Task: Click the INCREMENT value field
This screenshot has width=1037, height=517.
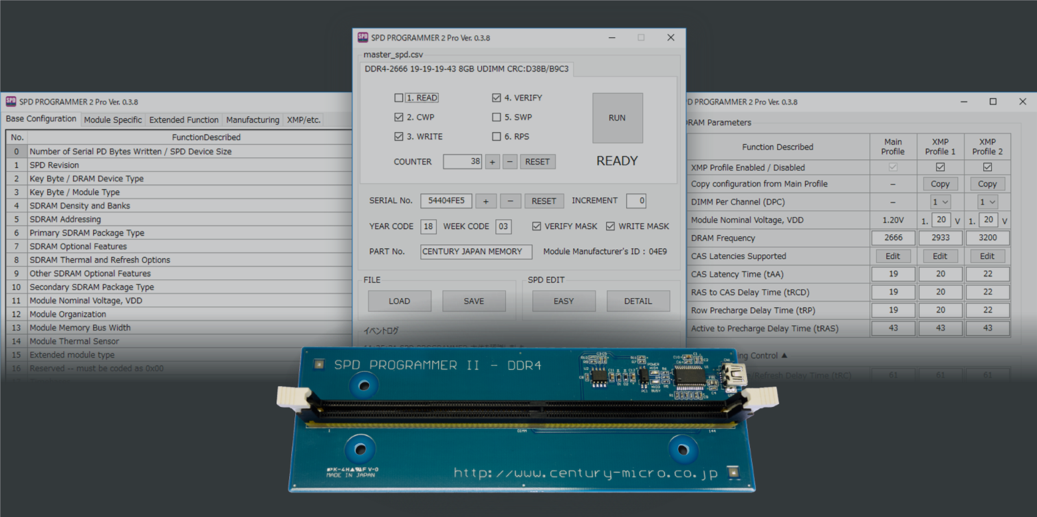Action: pos(636,200)
